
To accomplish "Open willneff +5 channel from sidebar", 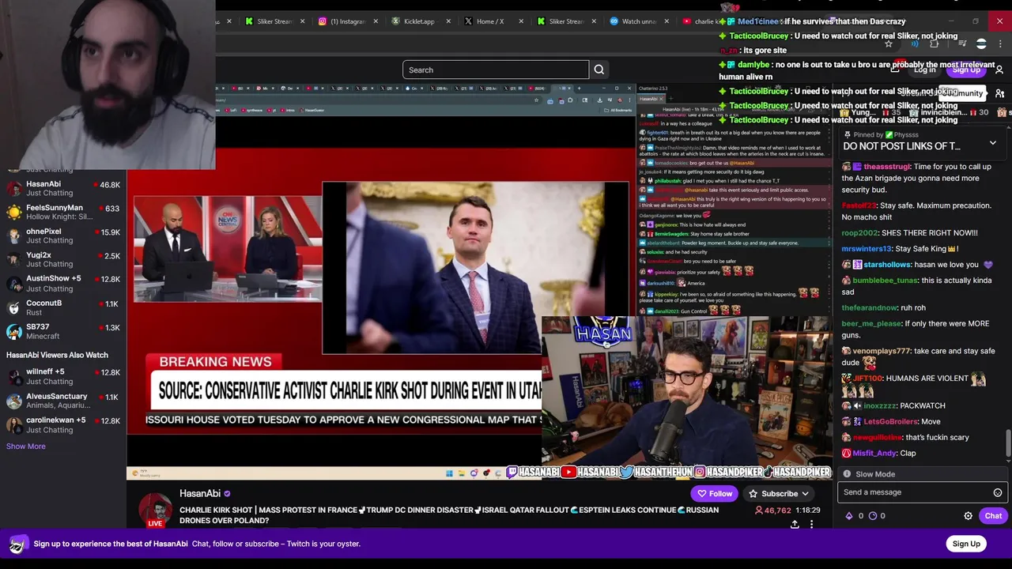I will tap(63, 376).
